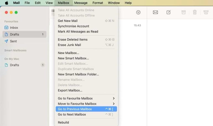
Task: Click the Favourites Drafts document icon
Action: coord(6,34)
